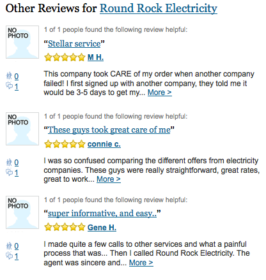Image resolution: width=266 pixels, height=280 pixels.
Task: Open "super informative, and easy.." review
Action: 102,213
